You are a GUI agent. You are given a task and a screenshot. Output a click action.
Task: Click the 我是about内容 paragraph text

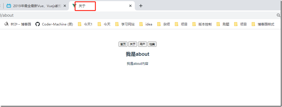click(137, 64)
